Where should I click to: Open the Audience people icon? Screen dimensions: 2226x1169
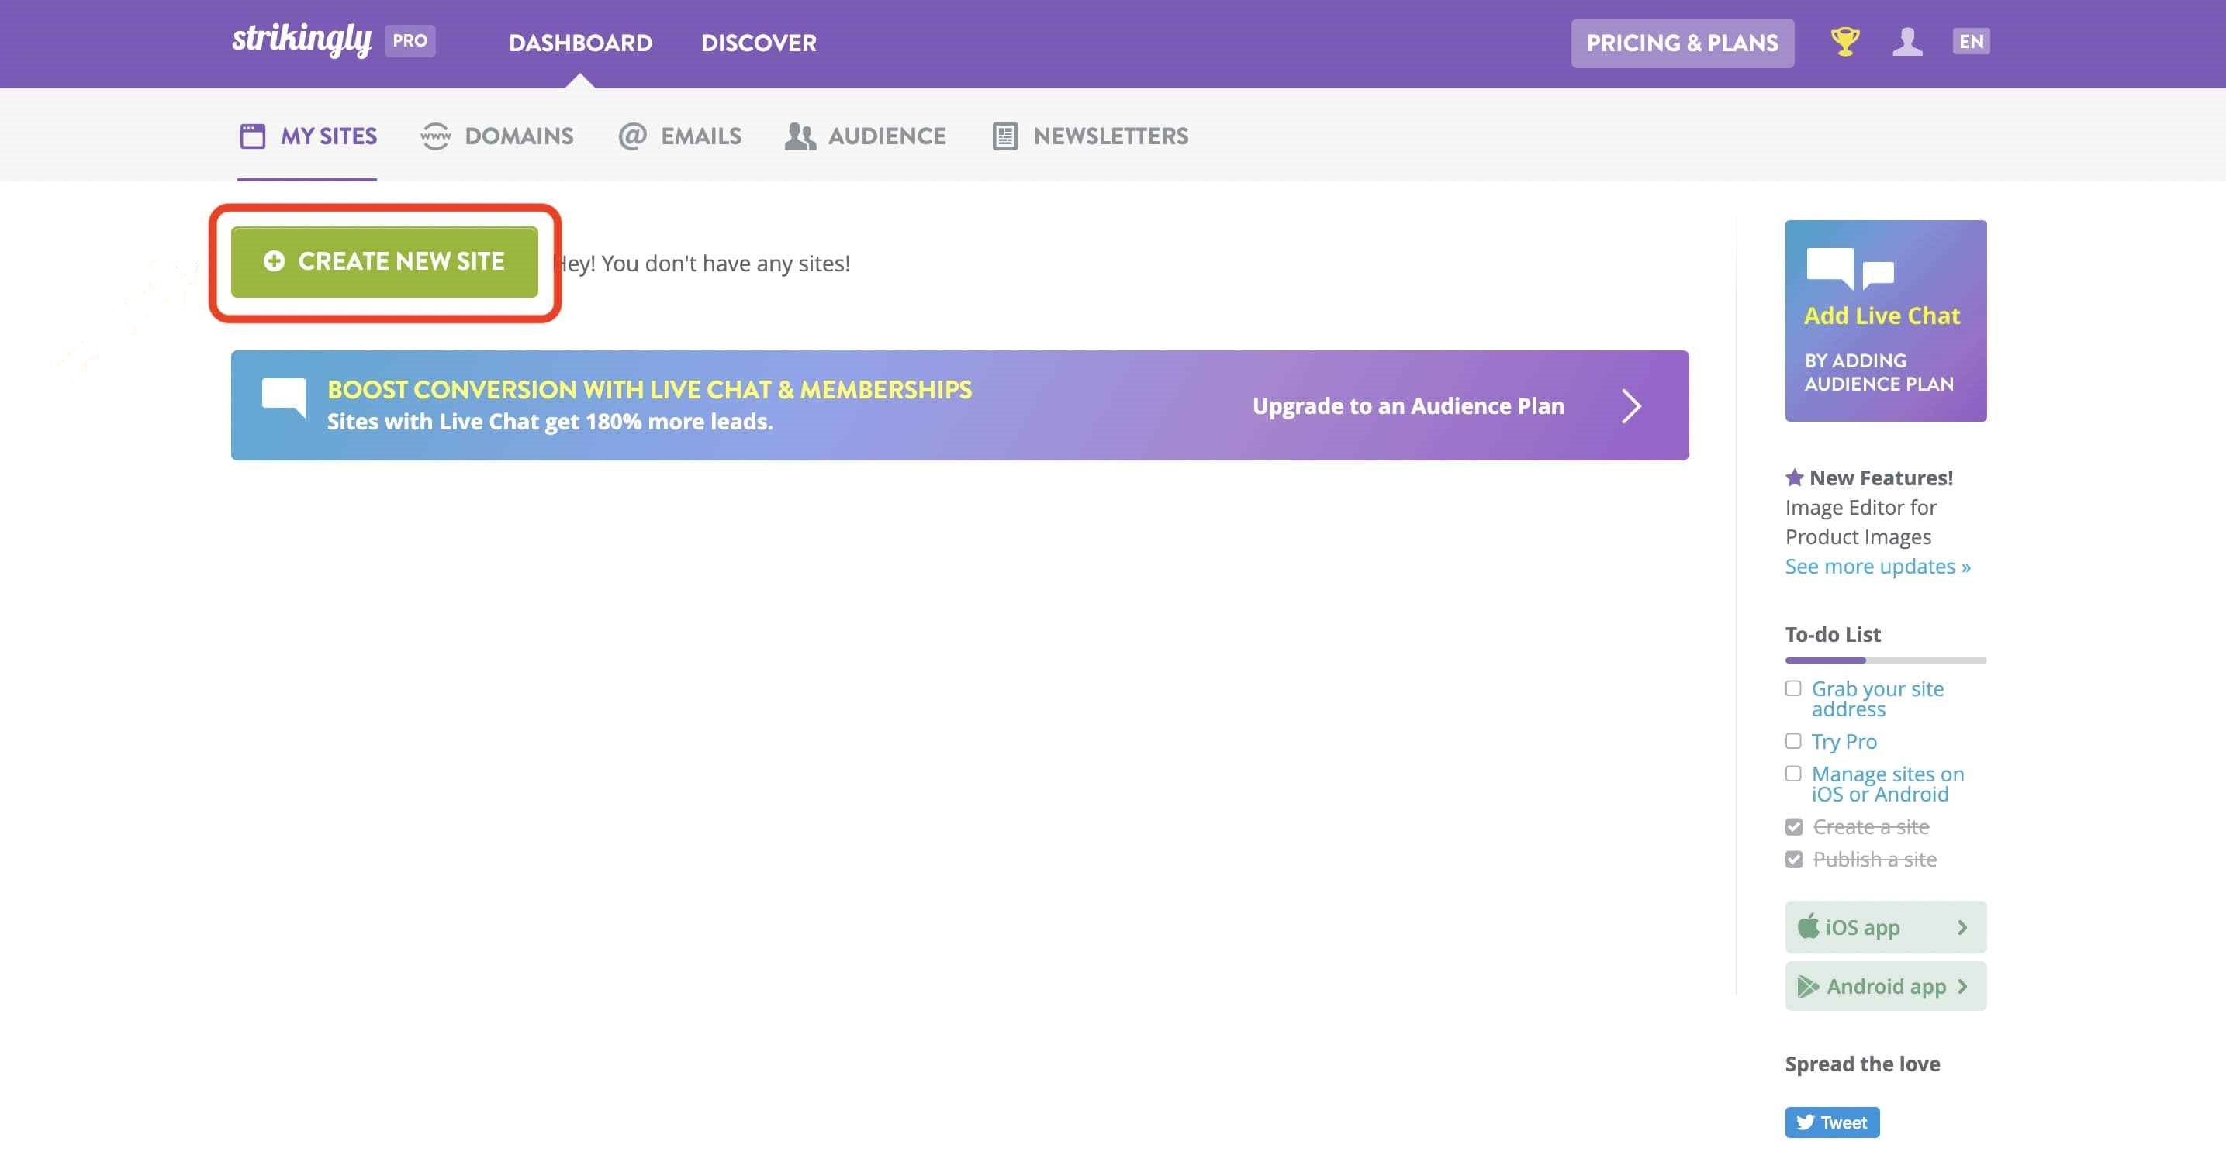tap(800, 136)
